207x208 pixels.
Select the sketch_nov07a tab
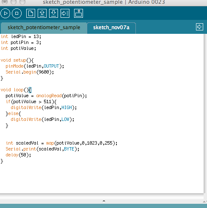tap(111, 27)
